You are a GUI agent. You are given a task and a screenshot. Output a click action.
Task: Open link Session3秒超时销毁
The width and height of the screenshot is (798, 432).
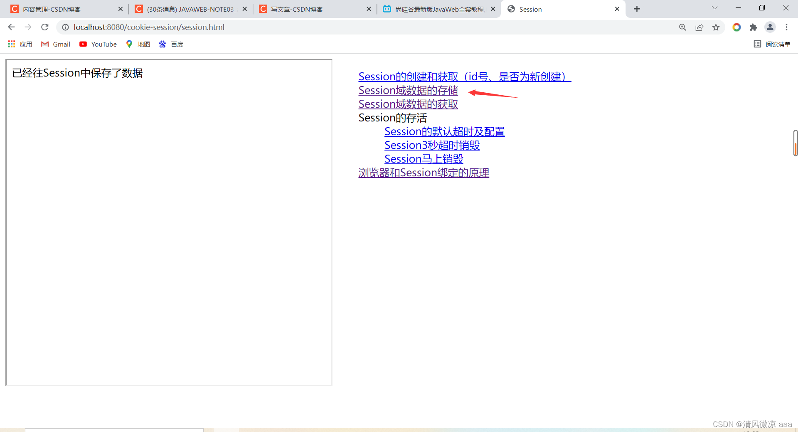[x=432, y=145]
